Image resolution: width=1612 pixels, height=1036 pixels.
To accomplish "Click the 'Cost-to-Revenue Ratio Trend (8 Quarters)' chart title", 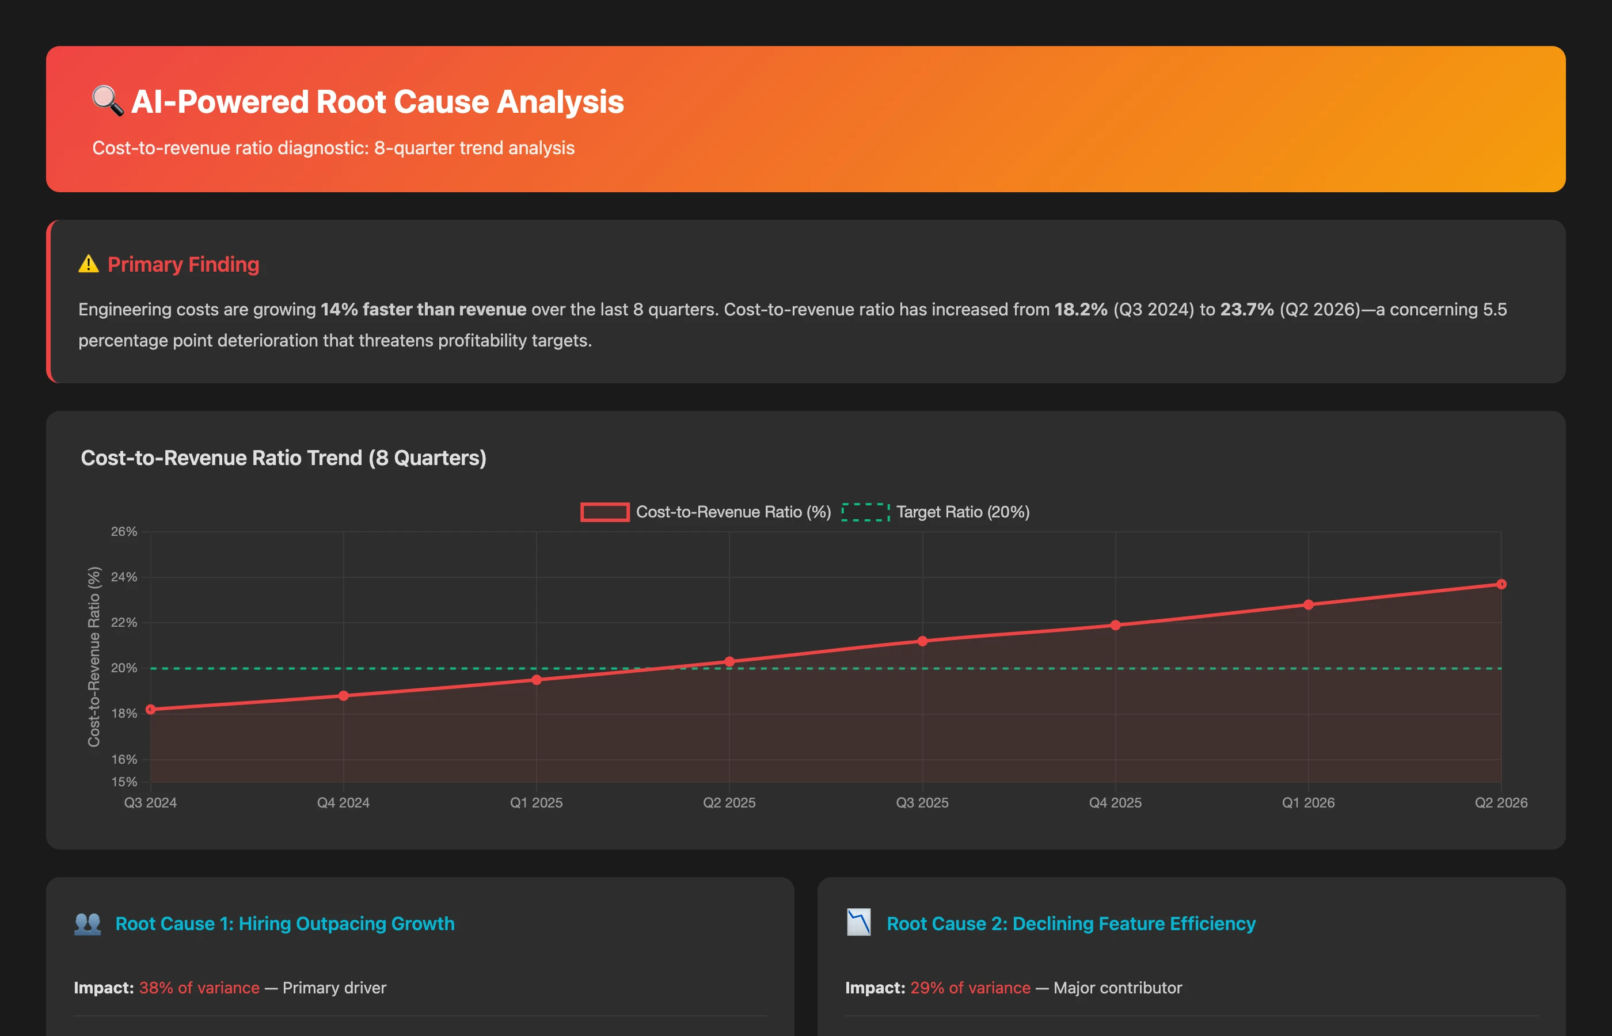I will coord(283,458).
